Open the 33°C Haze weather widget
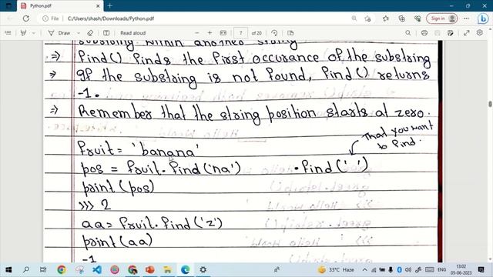Viewport: 493px width, 277px height. coord(336,269)
